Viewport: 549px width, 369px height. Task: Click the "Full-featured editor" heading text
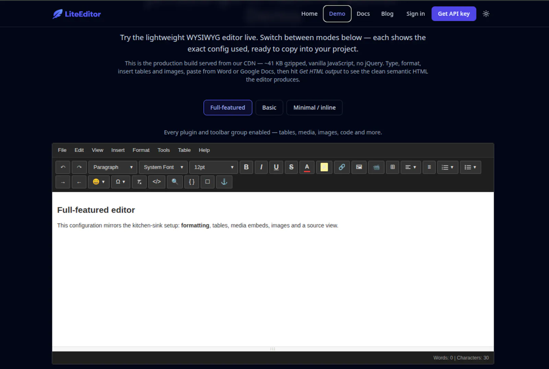96,210
